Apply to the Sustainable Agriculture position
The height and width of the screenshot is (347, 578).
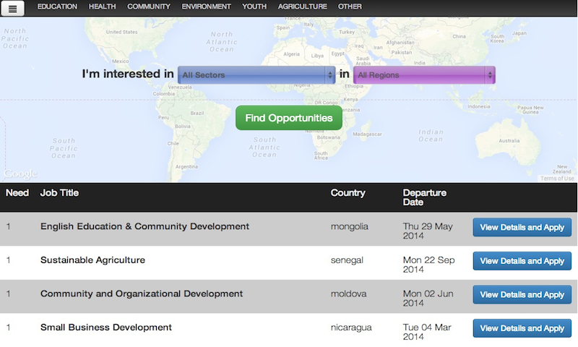(x=522, y=261)
